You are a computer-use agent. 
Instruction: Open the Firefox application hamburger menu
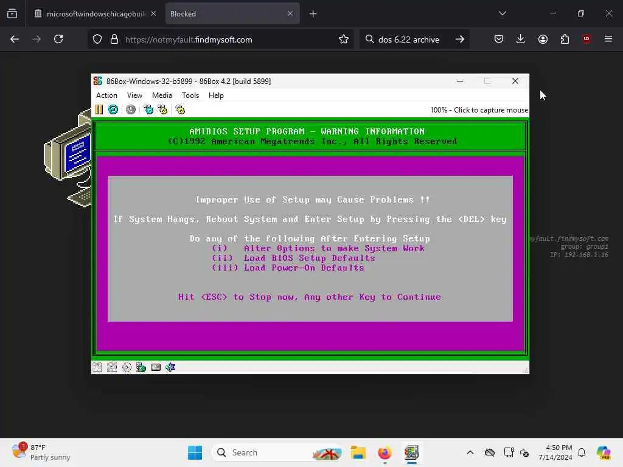[608, 39]
